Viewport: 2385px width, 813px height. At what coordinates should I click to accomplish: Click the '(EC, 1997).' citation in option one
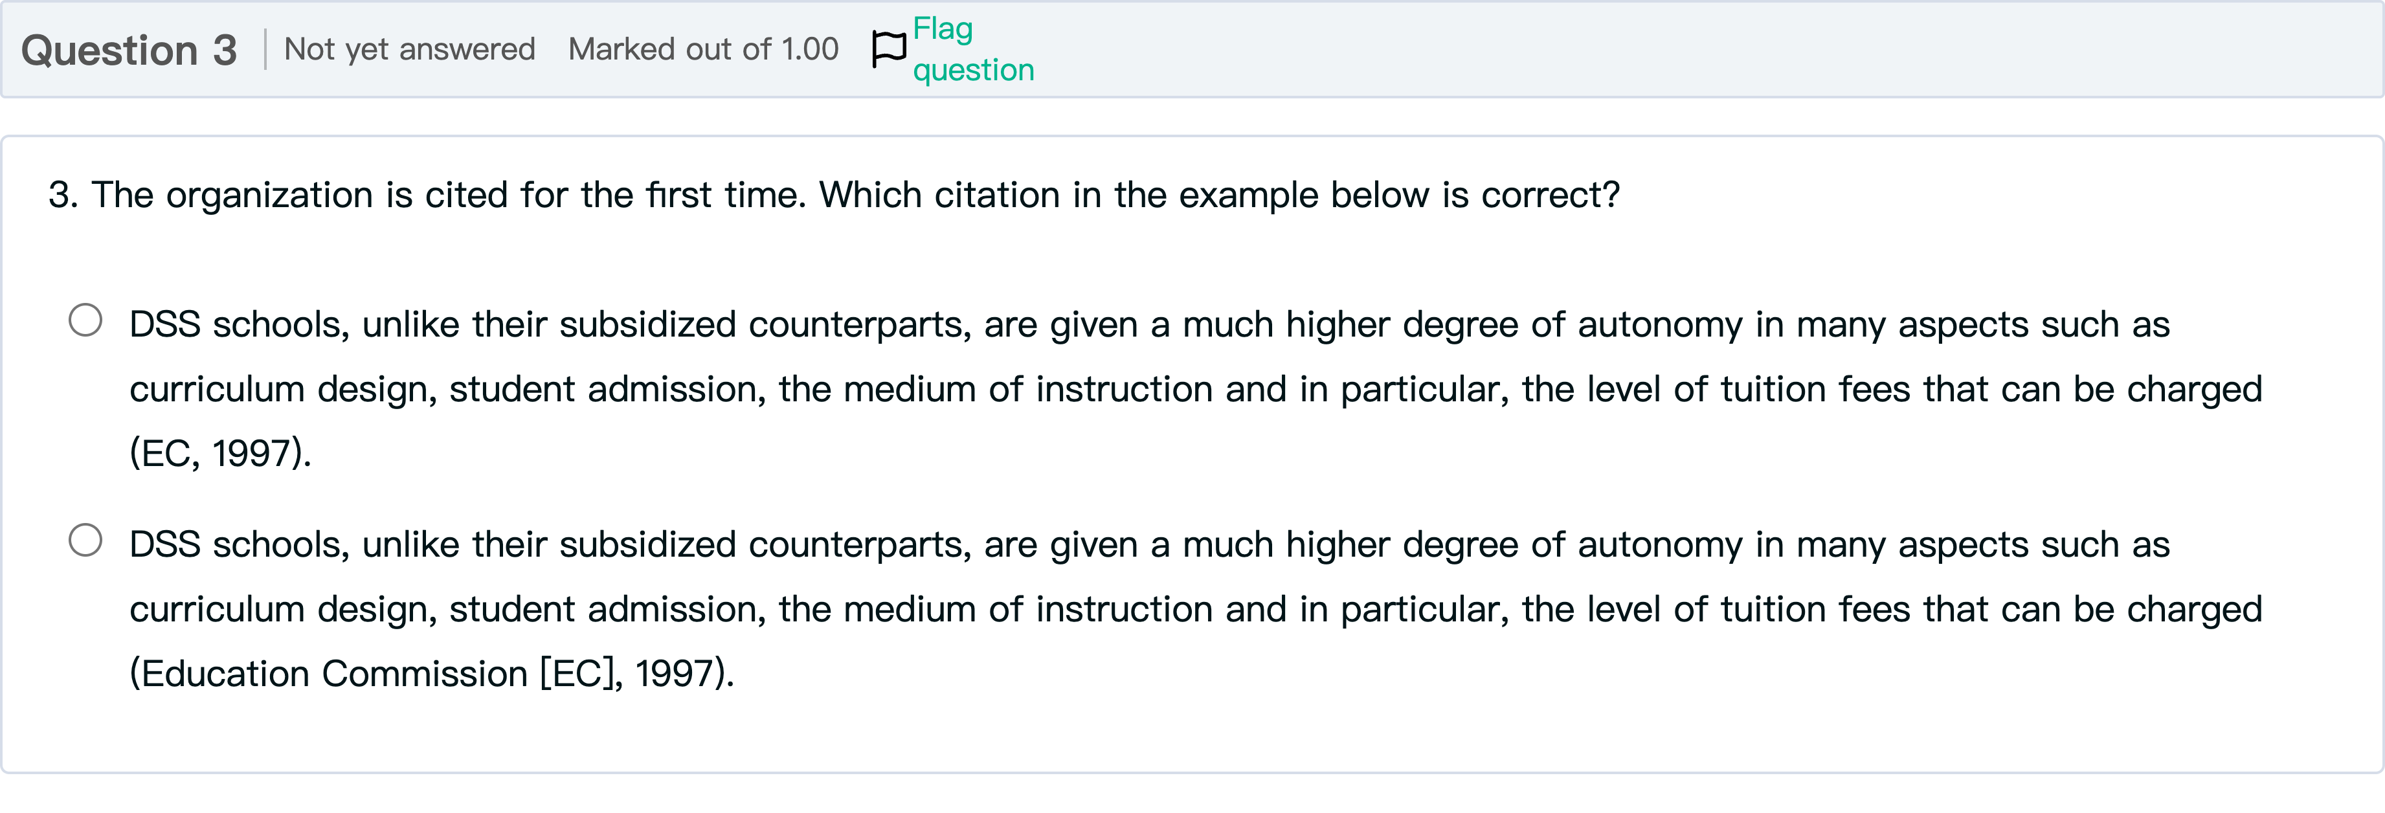click(220, 454)
